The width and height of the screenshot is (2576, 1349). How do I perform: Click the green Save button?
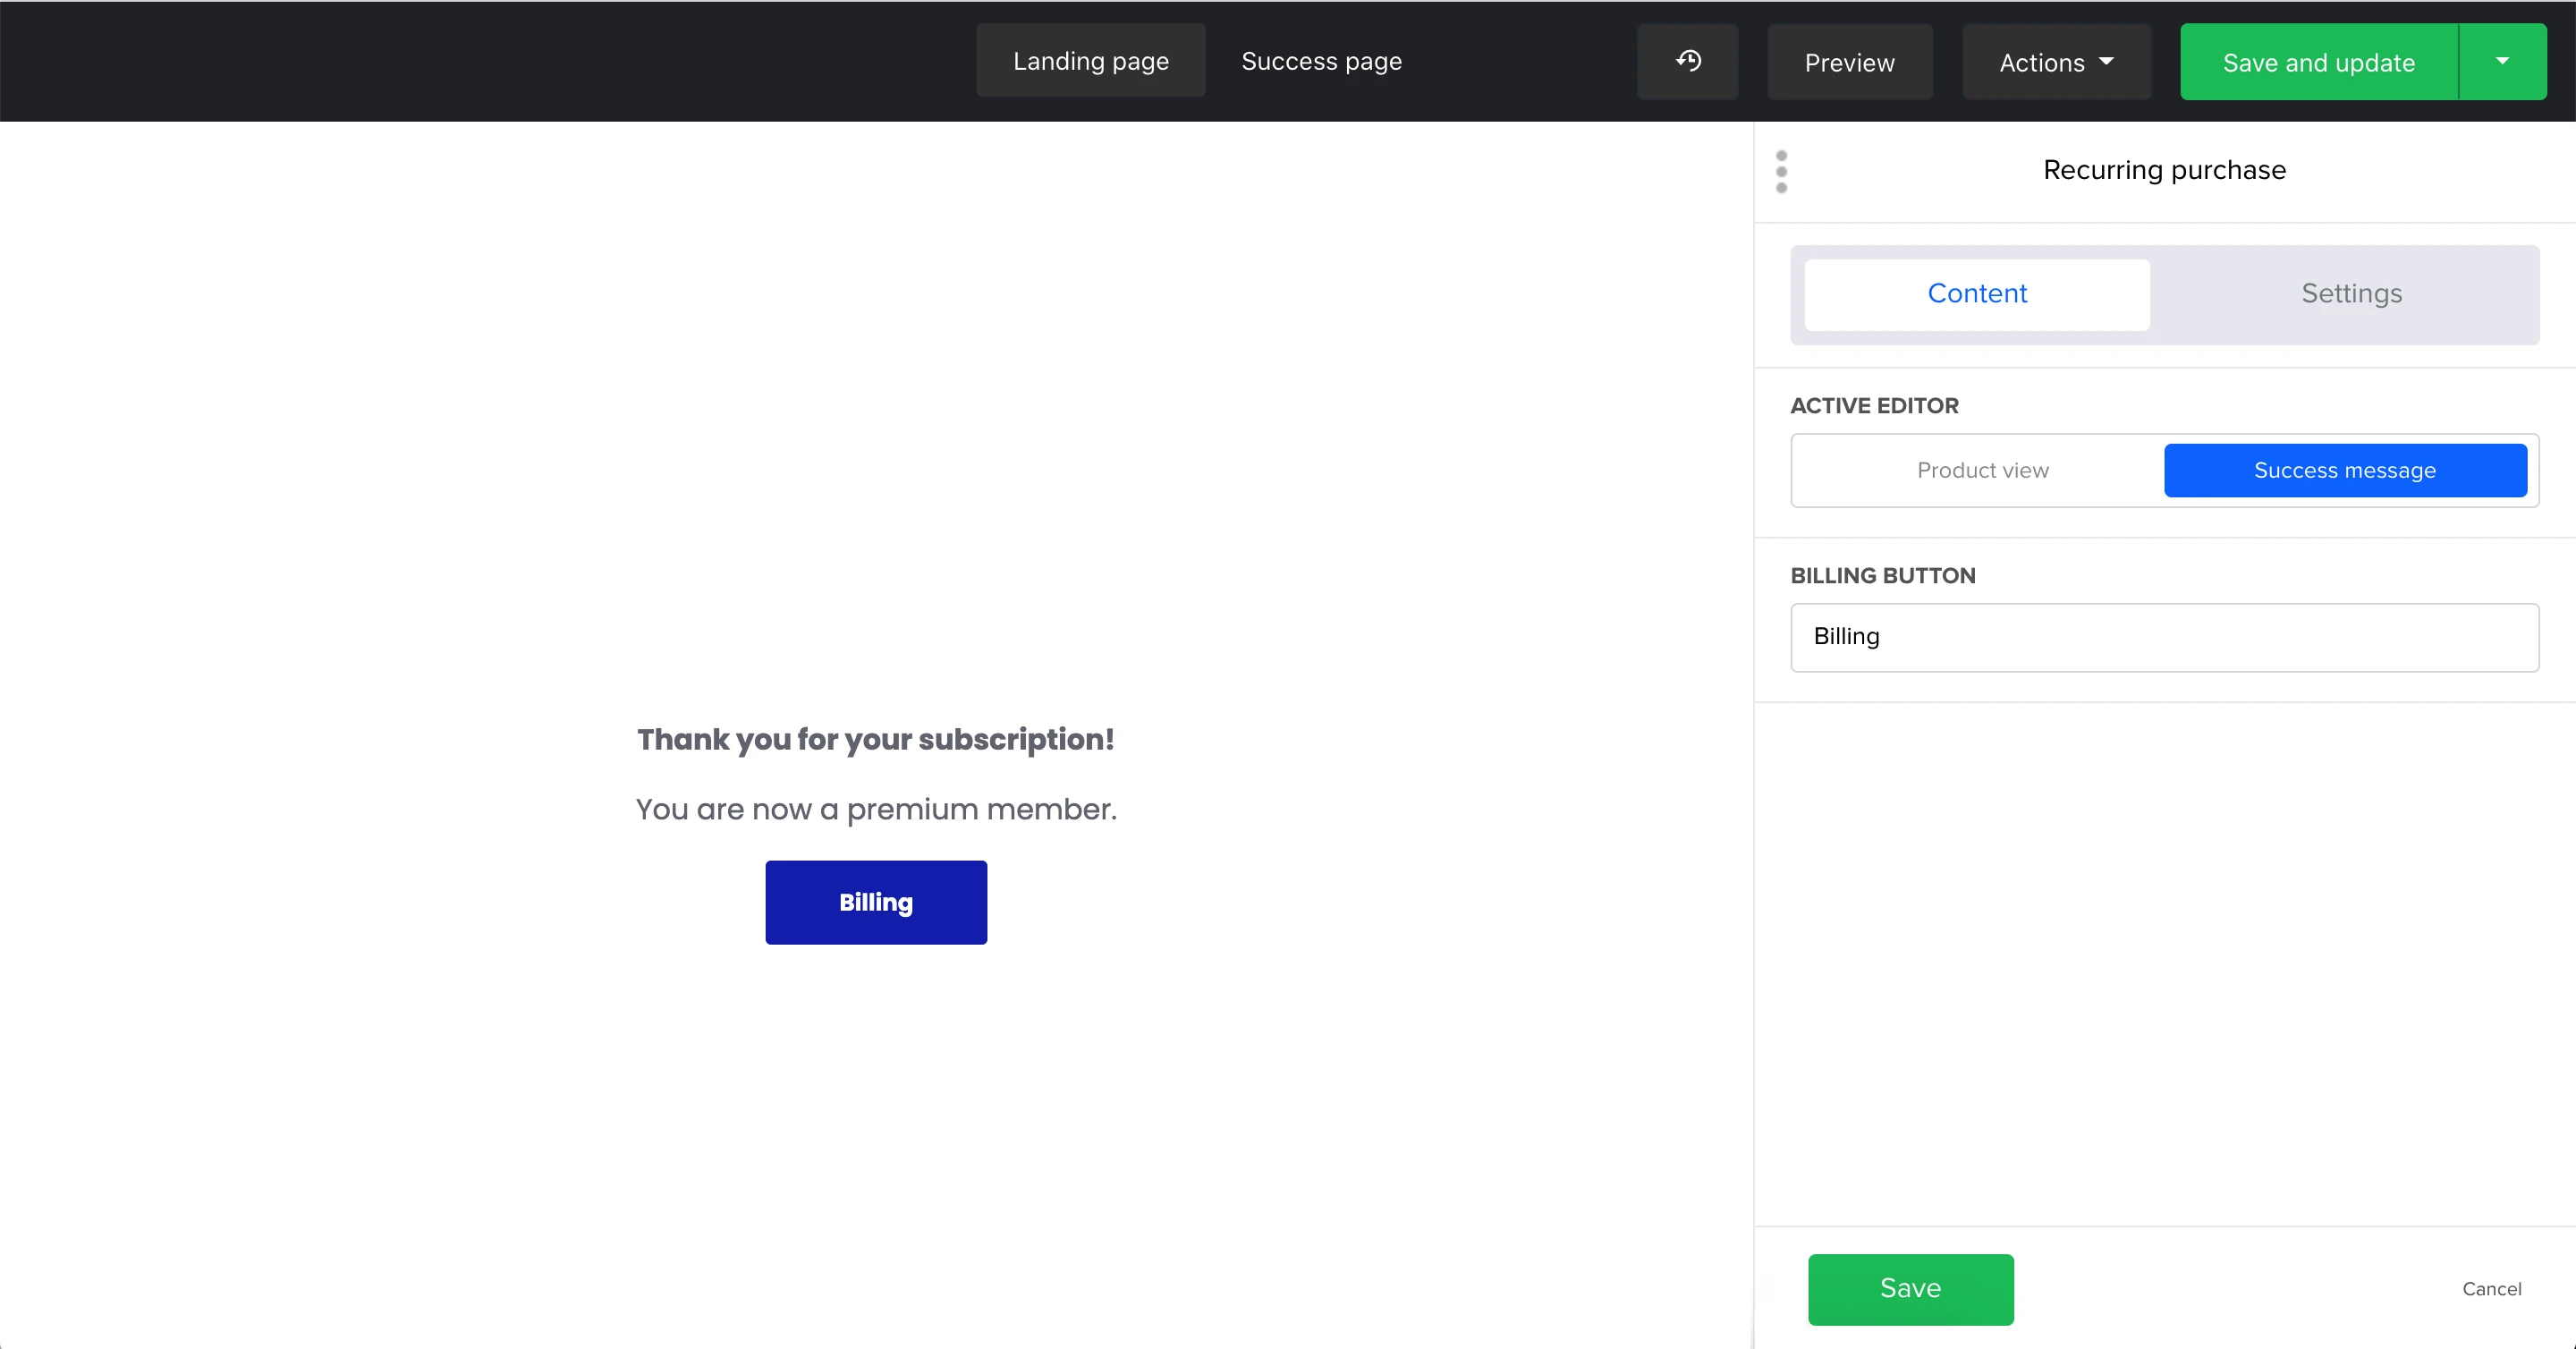[x=1910, y=1288]
